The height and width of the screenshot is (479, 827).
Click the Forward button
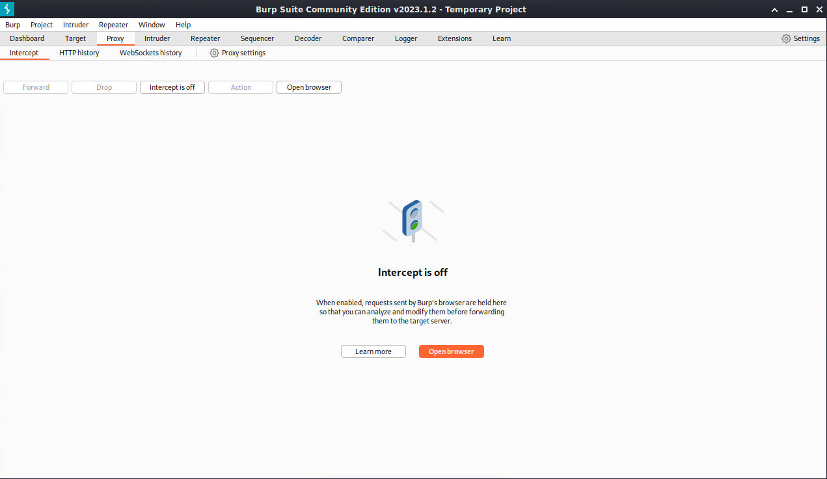pos(36,87)
